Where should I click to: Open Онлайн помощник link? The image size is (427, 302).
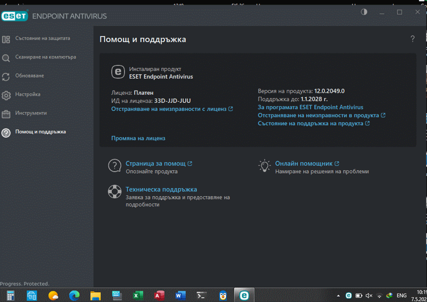[306, 163]
